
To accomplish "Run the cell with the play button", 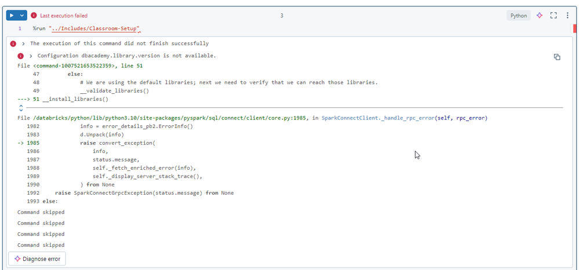I will pyautogui.click(x=12, y=16).
